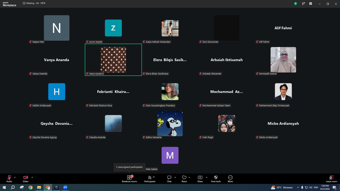The width and height of the screenshot is (340, 191).
Task: Click the large Micko Ardiansyah name text
Action: coord(283,124)
